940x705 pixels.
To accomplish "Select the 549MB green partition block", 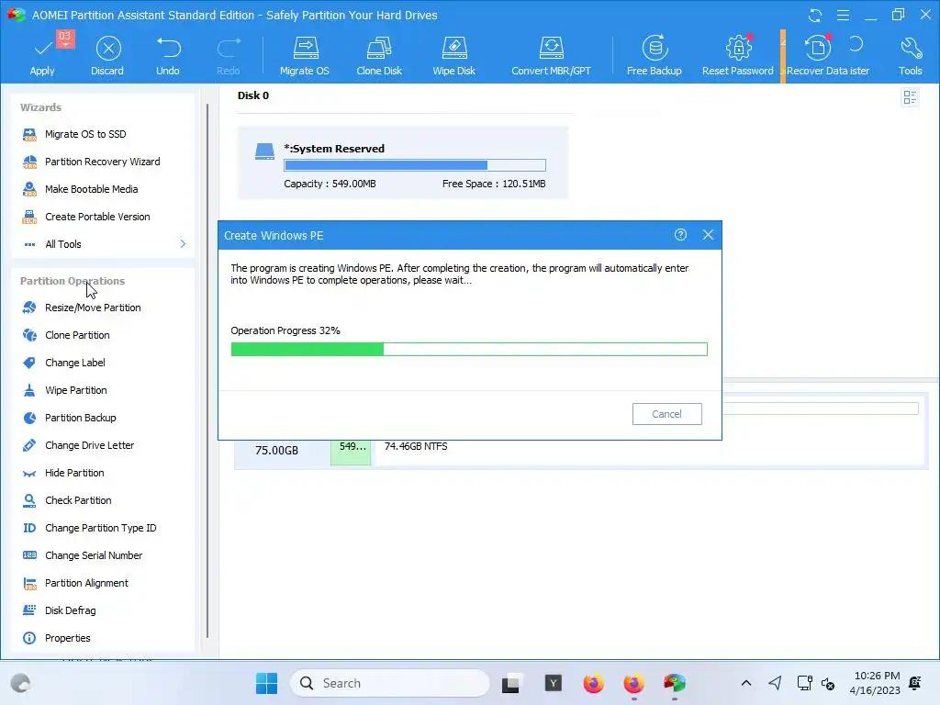I will point(351,452).
